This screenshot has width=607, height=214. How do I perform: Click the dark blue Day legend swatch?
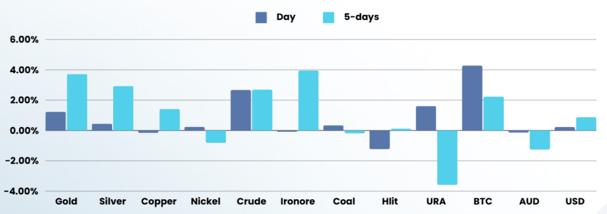tap(261, 17)
